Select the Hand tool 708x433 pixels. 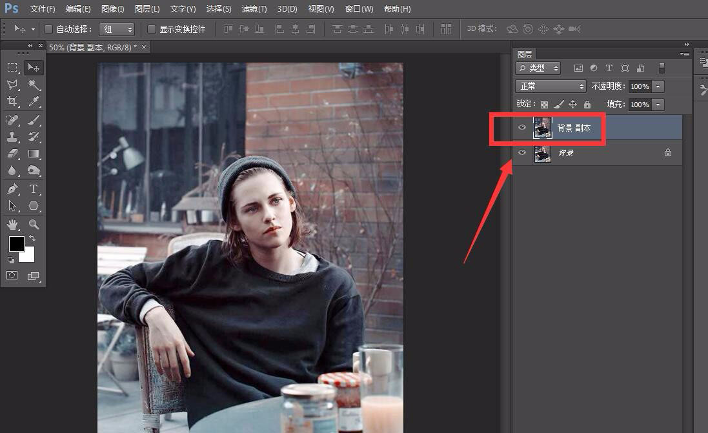(12, 225)
